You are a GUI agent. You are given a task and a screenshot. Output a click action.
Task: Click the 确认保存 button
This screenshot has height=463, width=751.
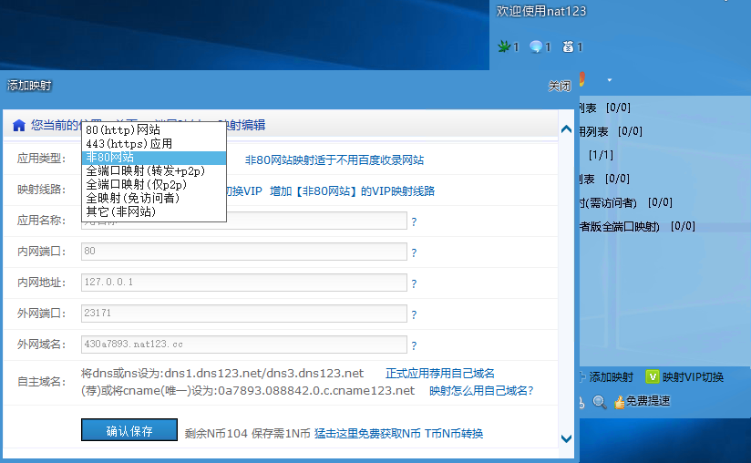[x=129, y=430]
